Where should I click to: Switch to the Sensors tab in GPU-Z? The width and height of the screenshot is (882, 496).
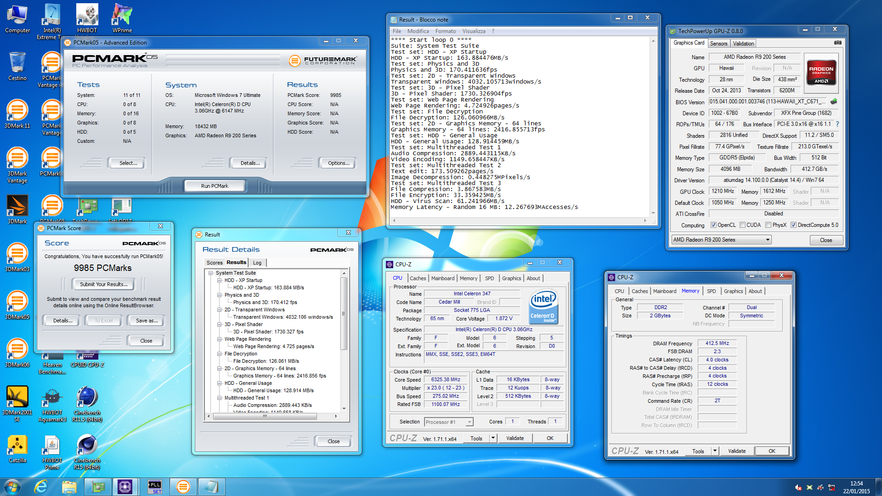click(x=718, y=44)
